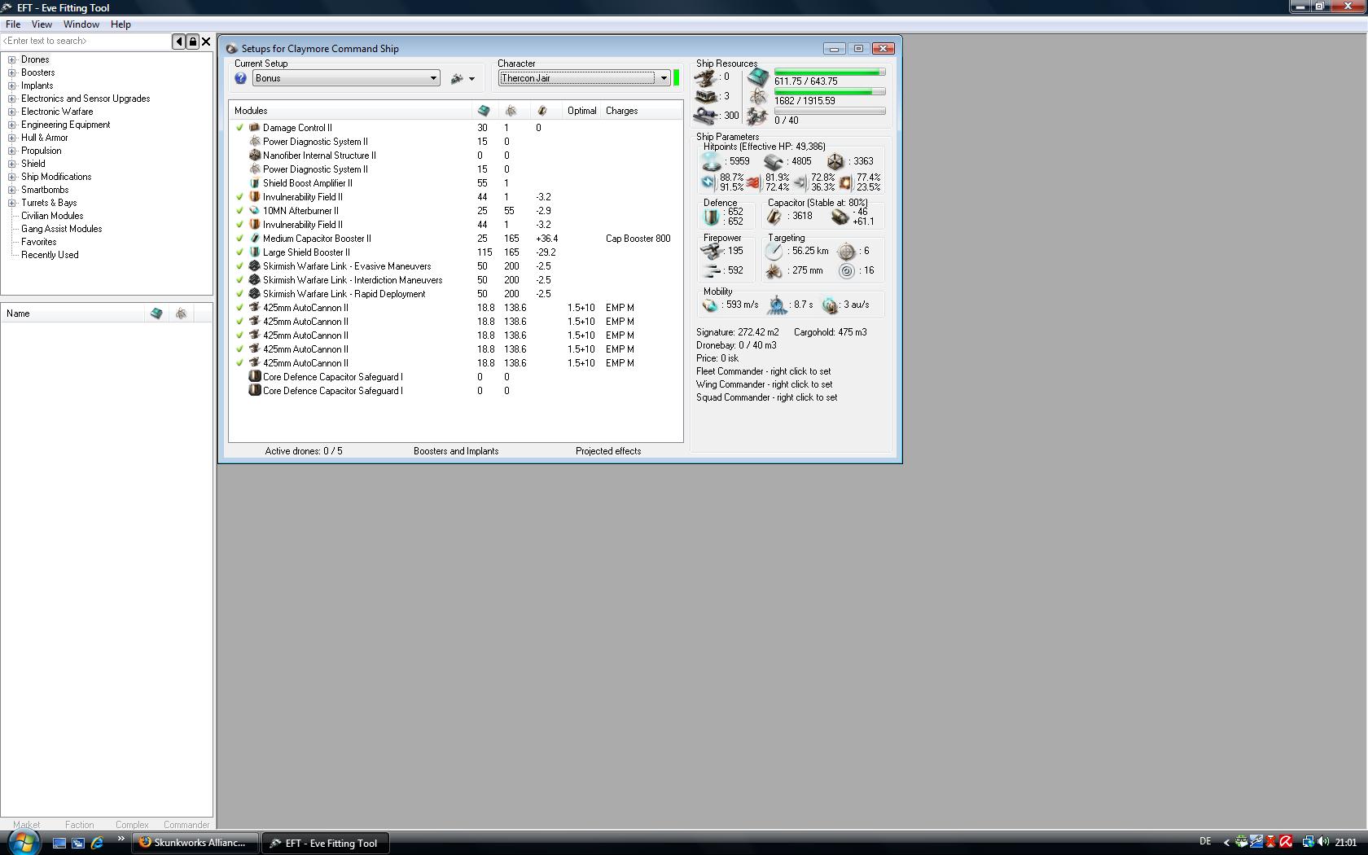Click the max velocity icon next to 593 m/s

[711, 305]
